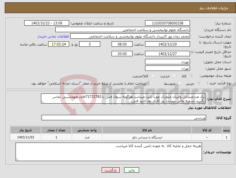Click the delivery city field تهران
The height and width of the screenshot is (178, 236).
(x=168, y=68)
